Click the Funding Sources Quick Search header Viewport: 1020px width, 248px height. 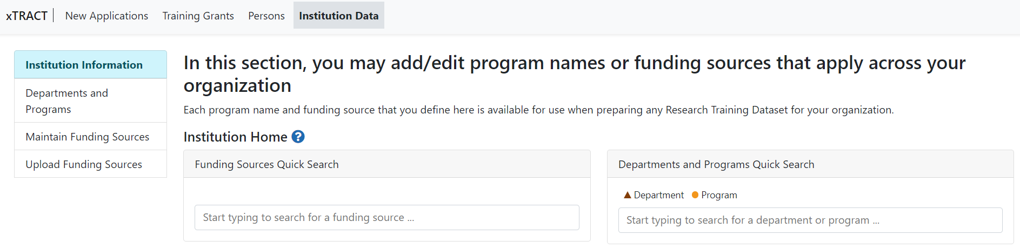(x=266, y=164)
